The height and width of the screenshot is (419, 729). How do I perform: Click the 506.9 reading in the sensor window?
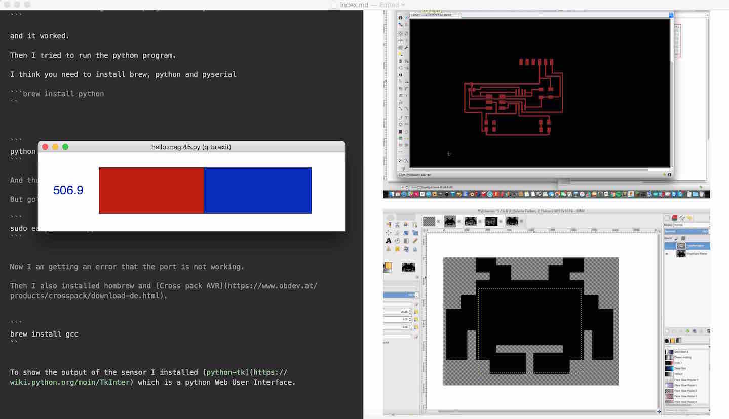(68, 190)
